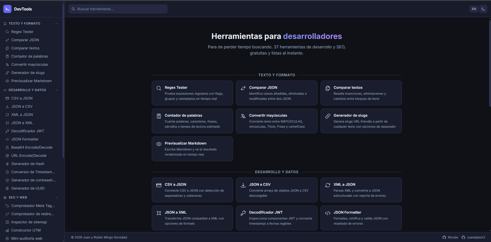Click the fingerprint icon beside Generador de UUID
The height and width of the screenshot is (242, 491).
[7, 188]
